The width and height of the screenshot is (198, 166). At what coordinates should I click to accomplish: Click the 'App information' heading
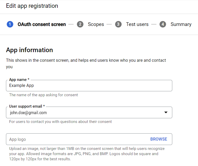(x=29, y=50)
